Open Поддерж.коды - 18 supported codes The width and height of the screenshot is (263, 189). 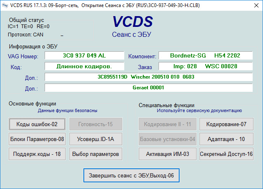[37, 154]
